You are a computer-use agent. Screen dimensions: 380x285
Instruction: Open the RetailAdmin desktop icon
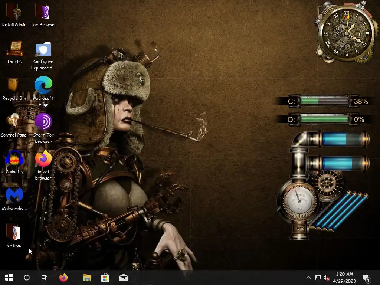click(14, 15)
